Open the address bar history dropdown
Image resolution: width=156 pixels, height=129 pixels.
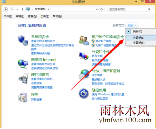tap(97, 9)
